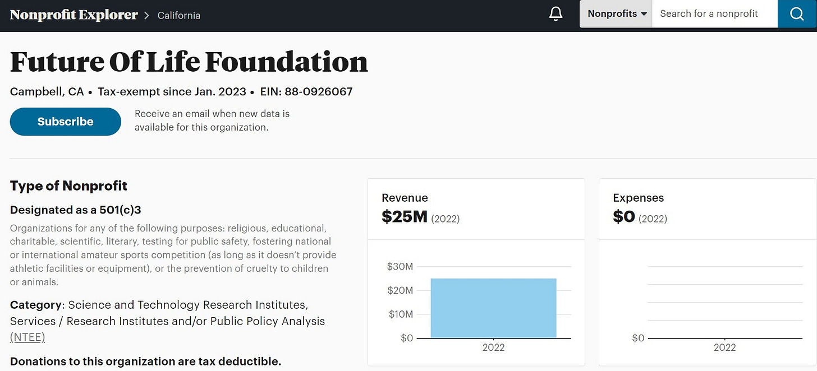Screen dimensions: 817x371
Task: Click the $30M axis label on Revenue chart
Action: pyautogui.click(x=400, y=267)
